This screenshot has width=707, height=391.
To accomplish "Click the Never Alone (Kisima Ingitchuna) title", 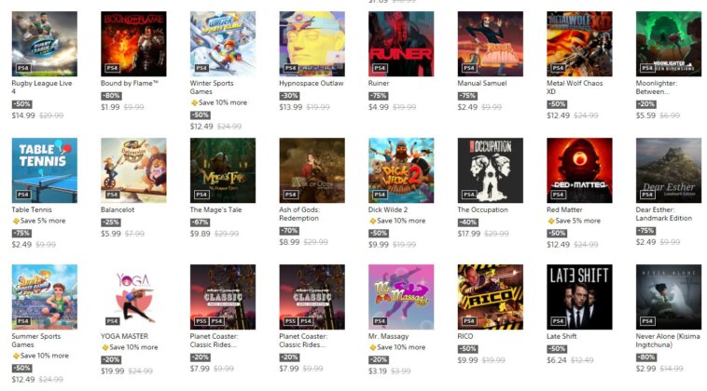I will coord(668,340).
